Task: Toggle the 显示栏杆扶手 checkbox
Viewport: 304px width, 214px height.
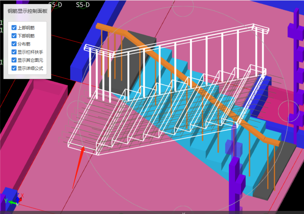Action: [14, 52]
